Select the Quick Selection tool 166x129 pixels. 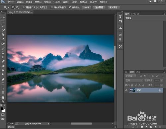(x=3, y=30)
